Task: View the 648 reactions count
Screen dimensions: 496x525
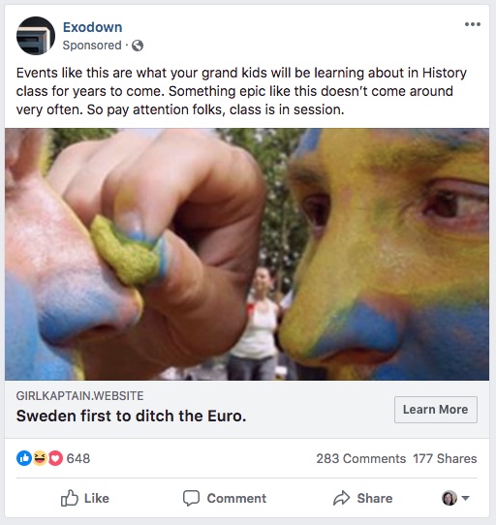Action: point(78,458)
